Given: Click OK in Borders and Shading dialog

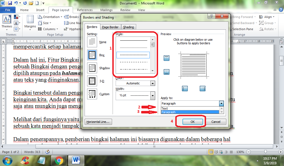Looking at the screenshot, I should pos(192,122).
